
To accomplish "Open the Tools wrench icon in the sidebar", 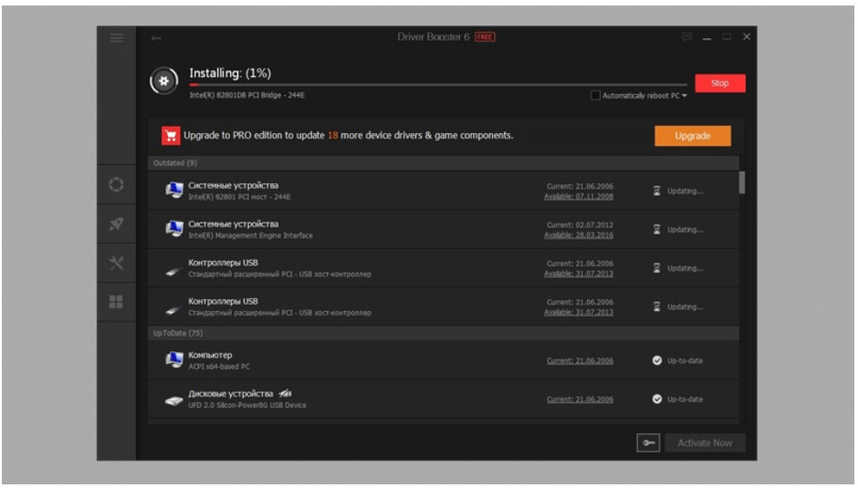I will (116, 264).
